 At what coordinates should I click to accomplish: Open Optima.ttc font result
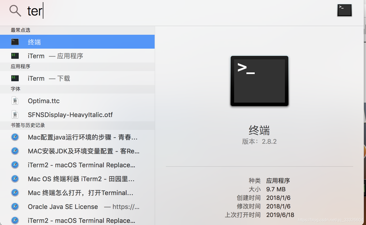(x=77, y=101)
